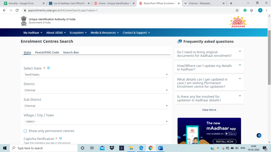This screenshot has height=152, width=271.
Task: Switch to the Postal(PIN) Code tab
Action: tap(47, 53)
